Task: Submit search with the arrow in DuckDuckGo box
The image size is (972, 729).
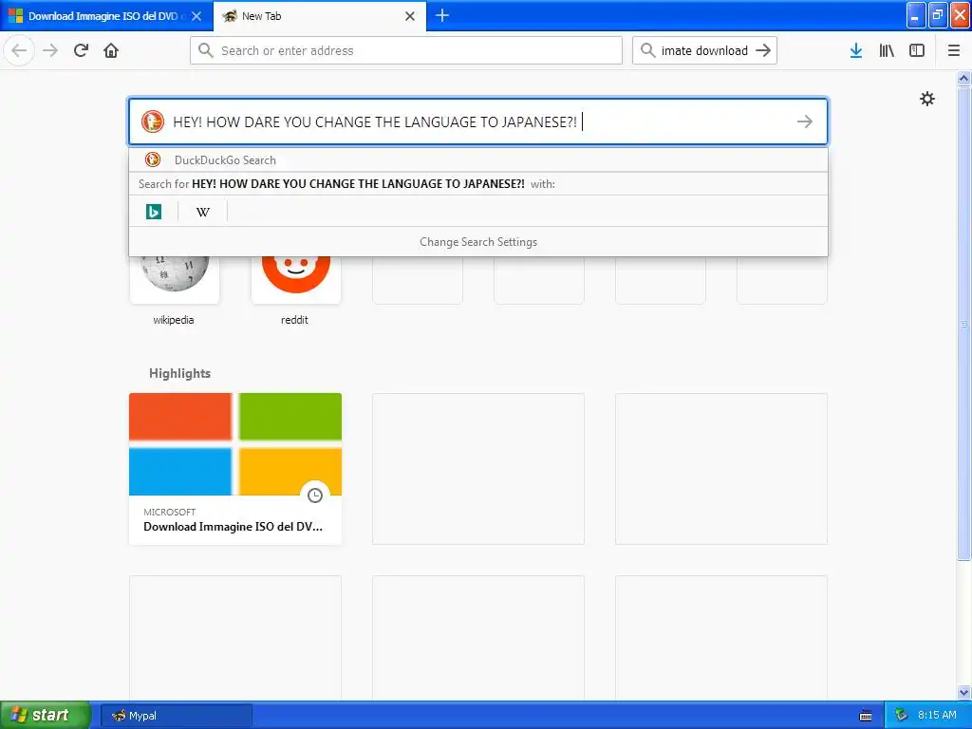Action: coord(805,121)
